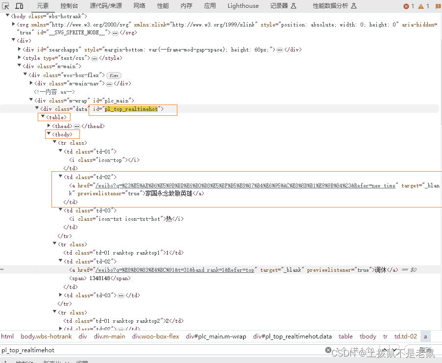Select the i icon-top element line
442x363 pixels.
point(104,160)
